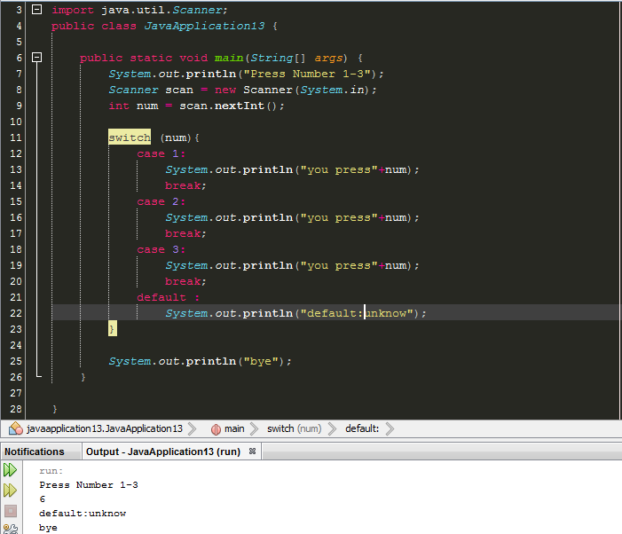Open the output settings wrench icon
This screenshot has width=622, height=534.
coord(11,529)
